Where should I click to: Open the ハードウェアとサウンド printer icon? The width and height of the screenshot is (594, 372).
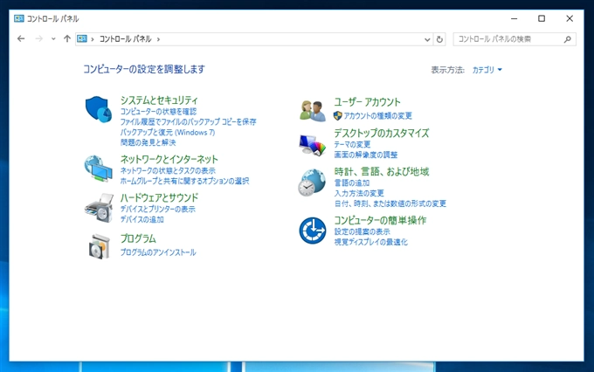coord(99,208)
